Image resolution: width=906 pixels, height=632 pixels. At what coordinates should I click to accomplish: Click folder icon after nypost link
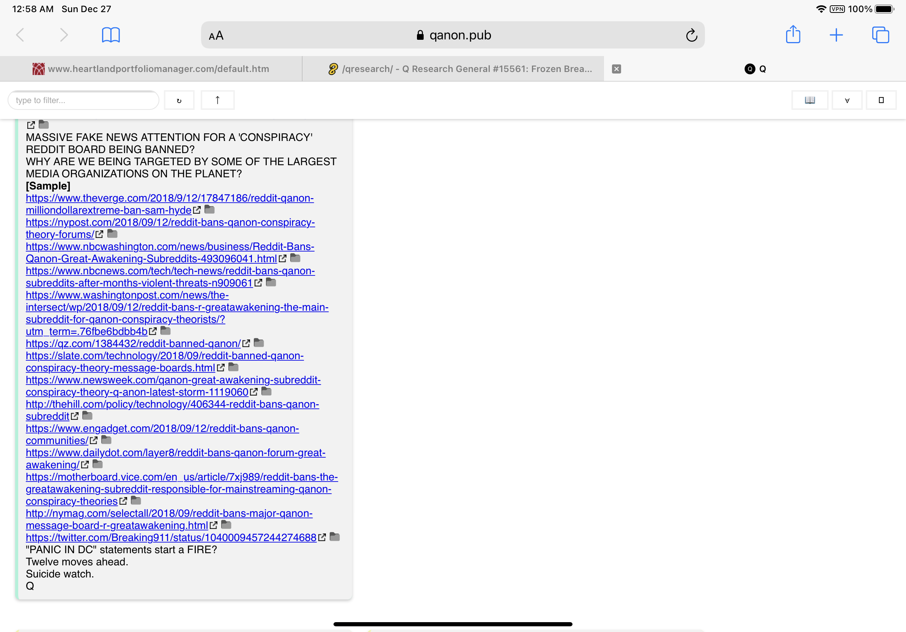point(112,234)
